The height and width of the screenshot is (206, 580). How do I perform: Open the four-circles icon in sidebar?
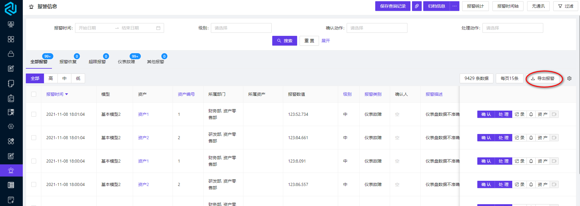pyautogui.click(x=11, y=141)
